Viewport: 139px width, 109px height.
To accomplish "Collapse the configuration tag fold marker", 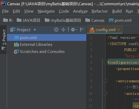I will 105,62.
